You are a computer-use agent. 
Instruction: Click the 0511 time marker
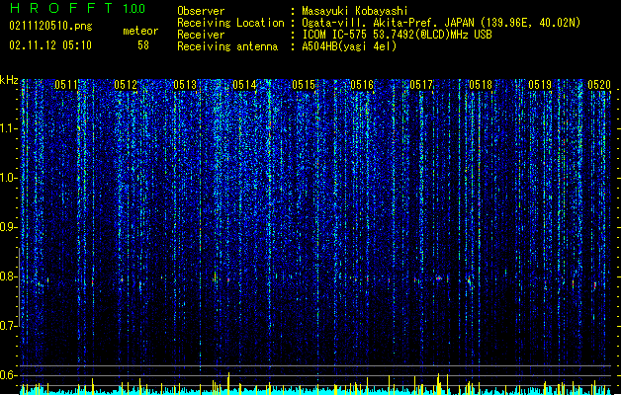tap(66, 85)
